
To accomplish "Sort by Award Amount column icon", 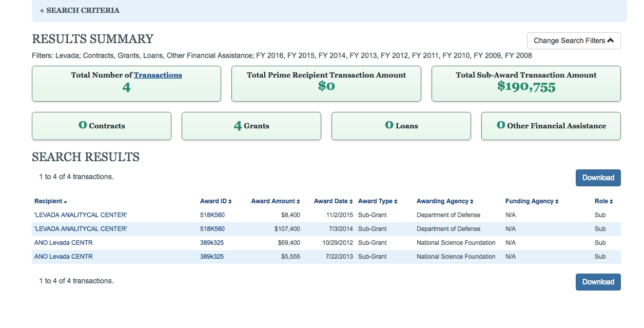I will pos(298,202).
